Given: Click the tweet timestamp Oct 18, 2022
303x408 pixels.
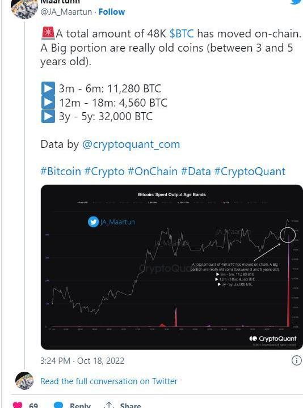Looking at the screenshot, I should tap(82, 360).
